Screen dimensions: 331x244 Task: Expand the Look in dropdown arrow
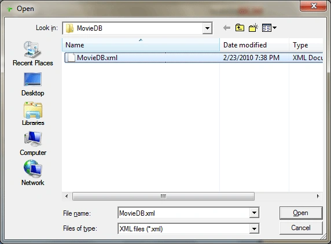207,28
